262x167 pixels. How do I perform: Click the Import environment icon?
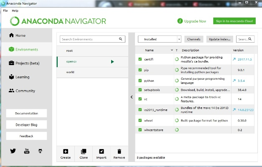102,152
